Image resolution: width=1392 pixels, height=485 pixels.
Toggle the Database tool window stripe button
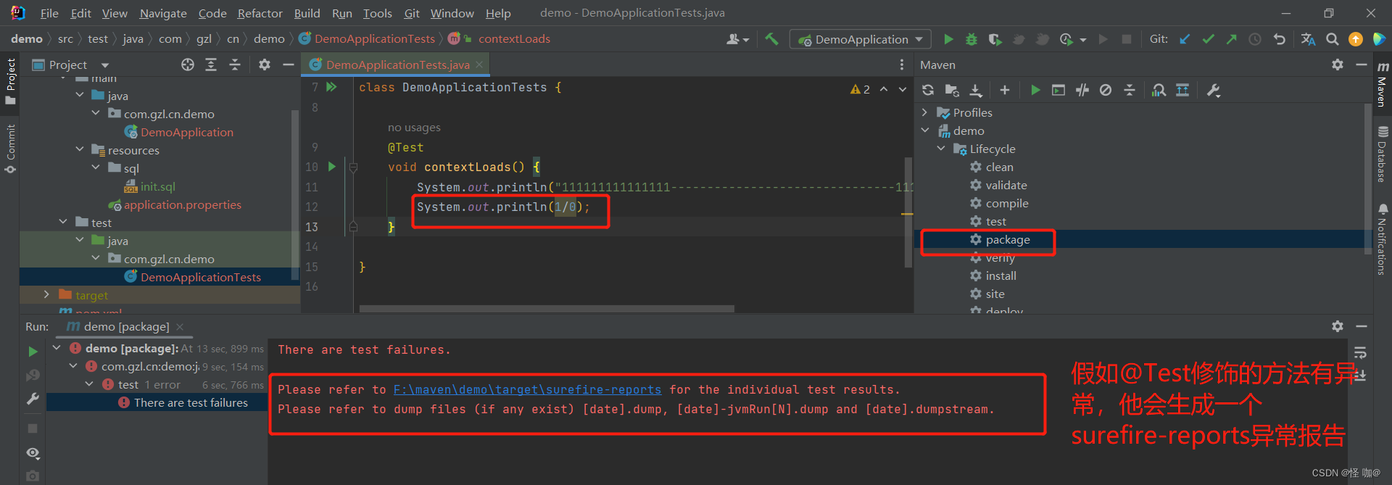click(x=1383, y=154)
